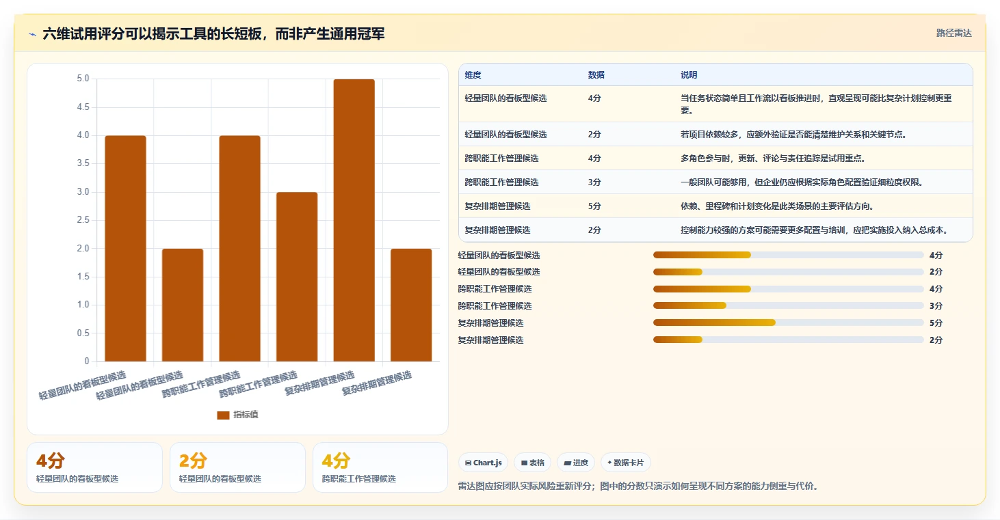The width and height of the screenshot is (1000, 520).
Task: Click progress bar for 跨职能工作管理候选 3分
Action: [x=788, y=305]
